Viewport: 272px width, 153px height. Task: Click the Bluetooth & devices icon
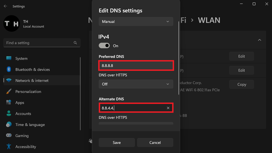[9, 69]
